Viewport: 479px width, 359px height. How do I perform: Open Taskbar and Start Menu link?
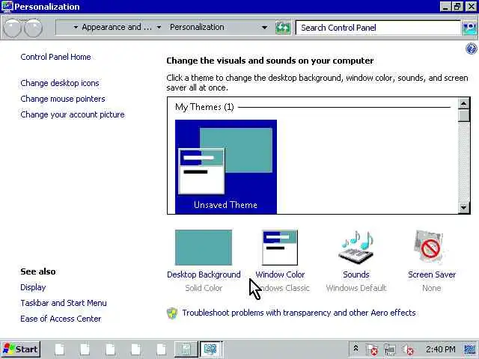tap(64, 303)
